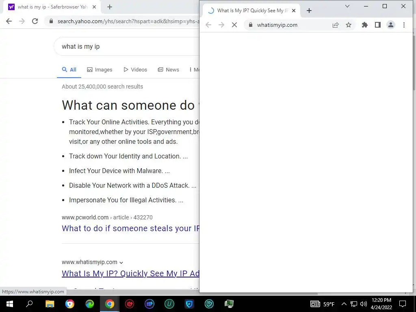
Task: Close the 'what is my ip' Yahoo tab
Action: tap(94, 7)
